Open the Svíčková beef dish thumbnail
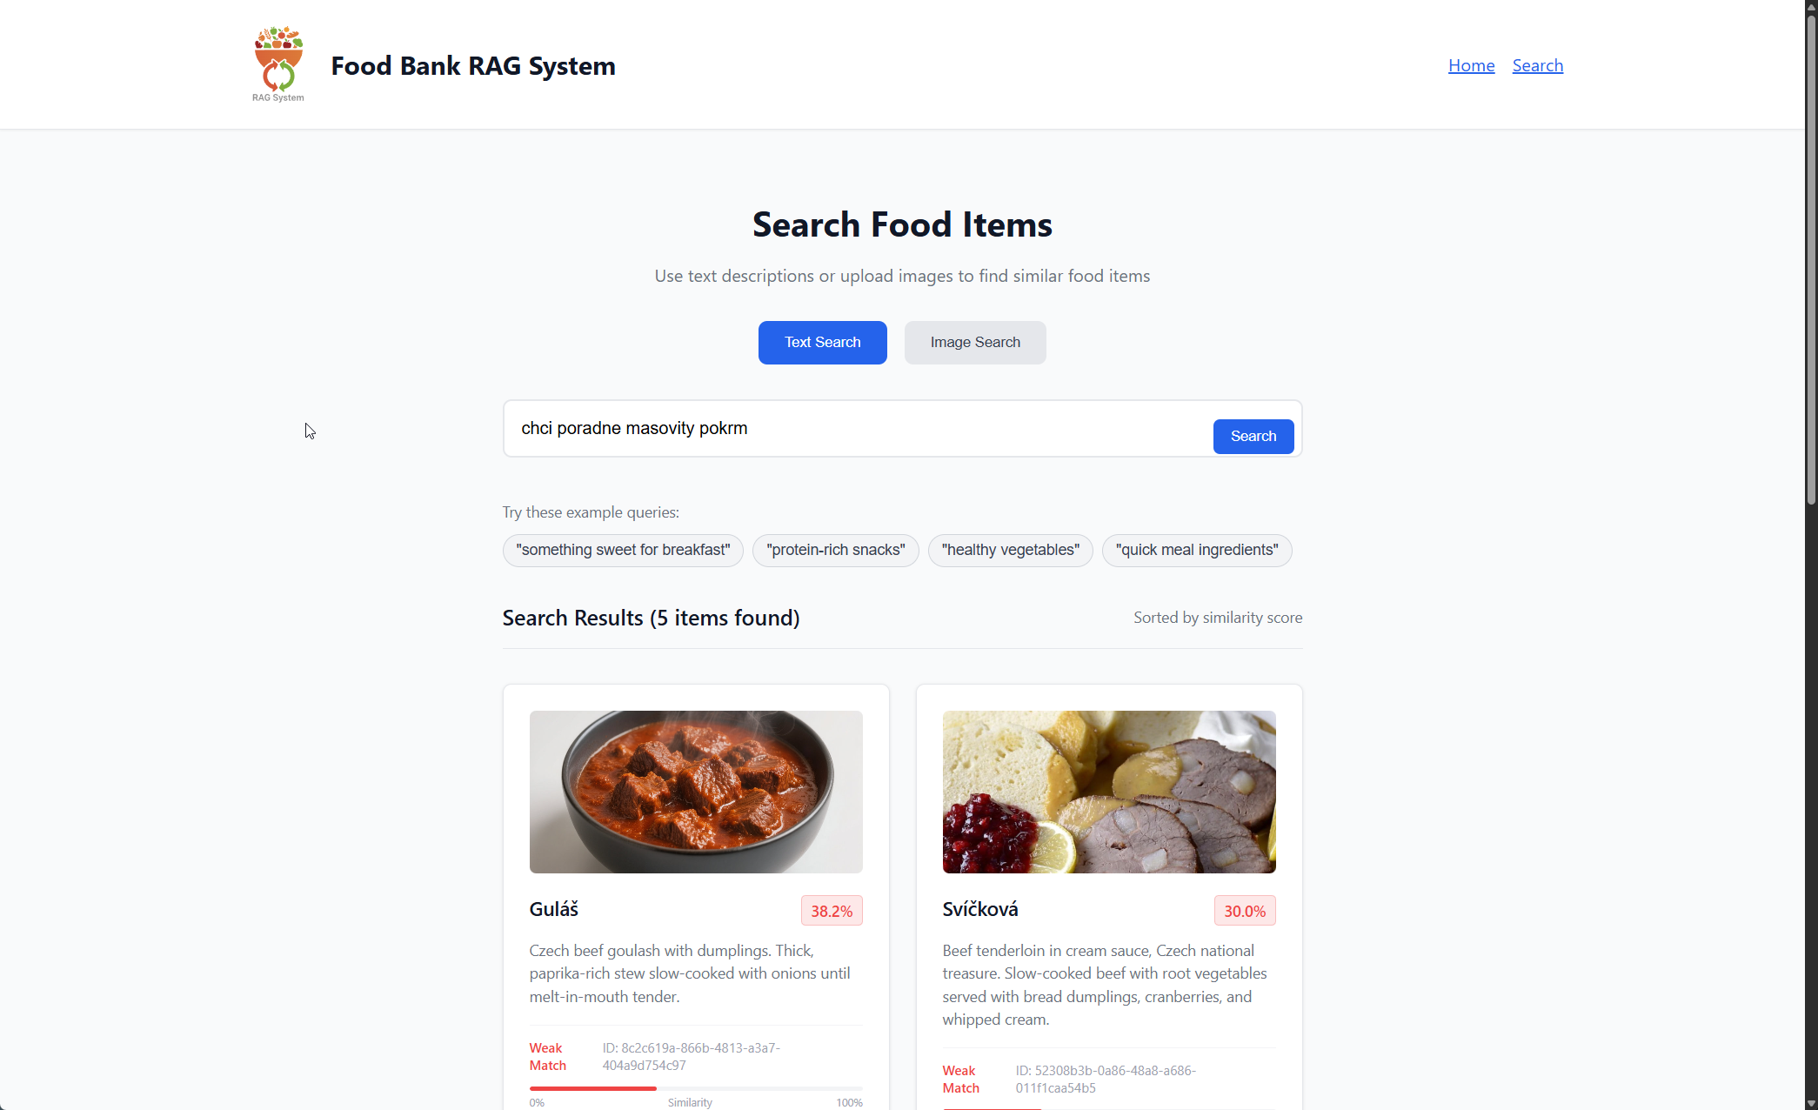Viewport: 1818px width, 1110px height. click(1109, 792)
